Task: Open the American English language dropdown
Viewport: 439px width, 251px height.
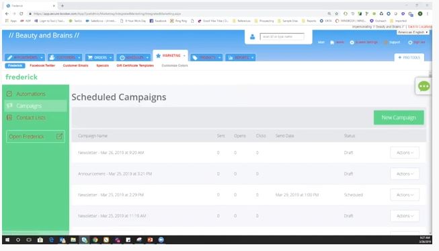Action: click(413, 32)
